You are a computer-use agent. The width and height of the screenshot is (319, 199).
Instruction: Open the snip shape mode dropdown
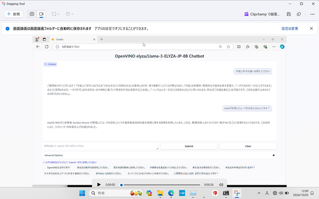tap(56, 14)
